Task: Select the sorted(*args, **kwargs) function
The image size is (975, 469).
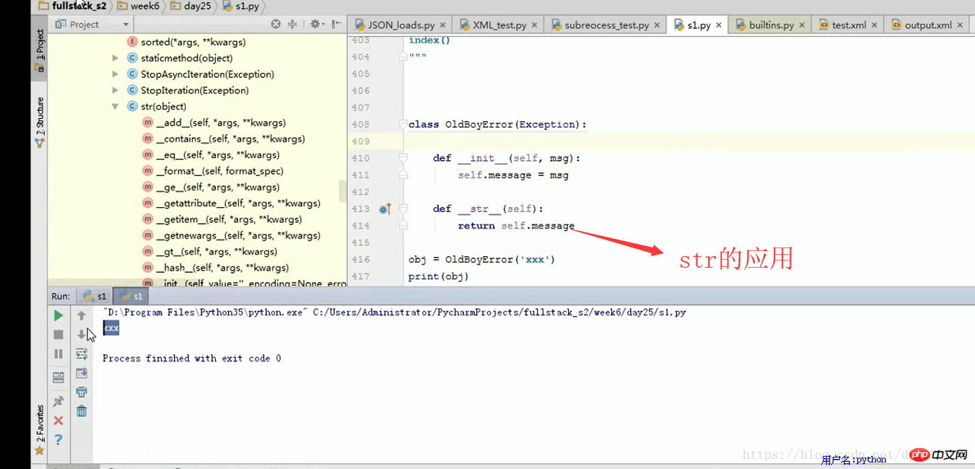Action: (193, 42)
